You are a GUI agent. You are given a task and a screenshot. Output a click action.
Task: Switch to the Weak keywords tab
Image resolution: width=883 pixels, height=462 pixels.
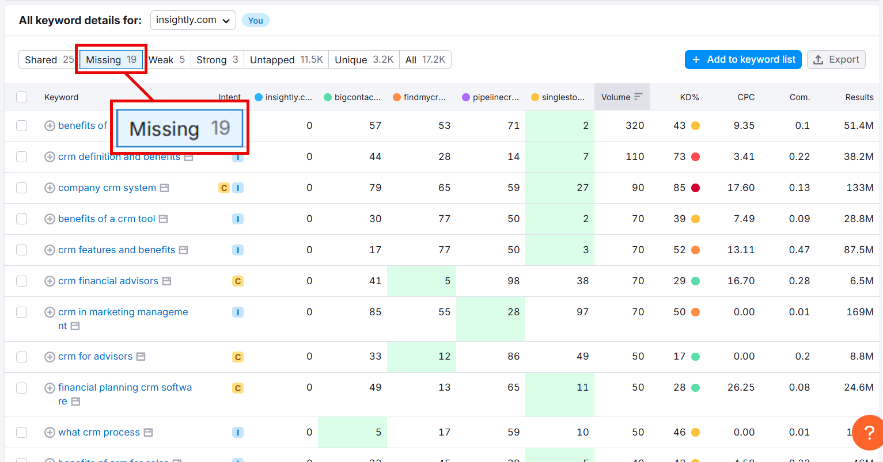(x=167, y=60)
